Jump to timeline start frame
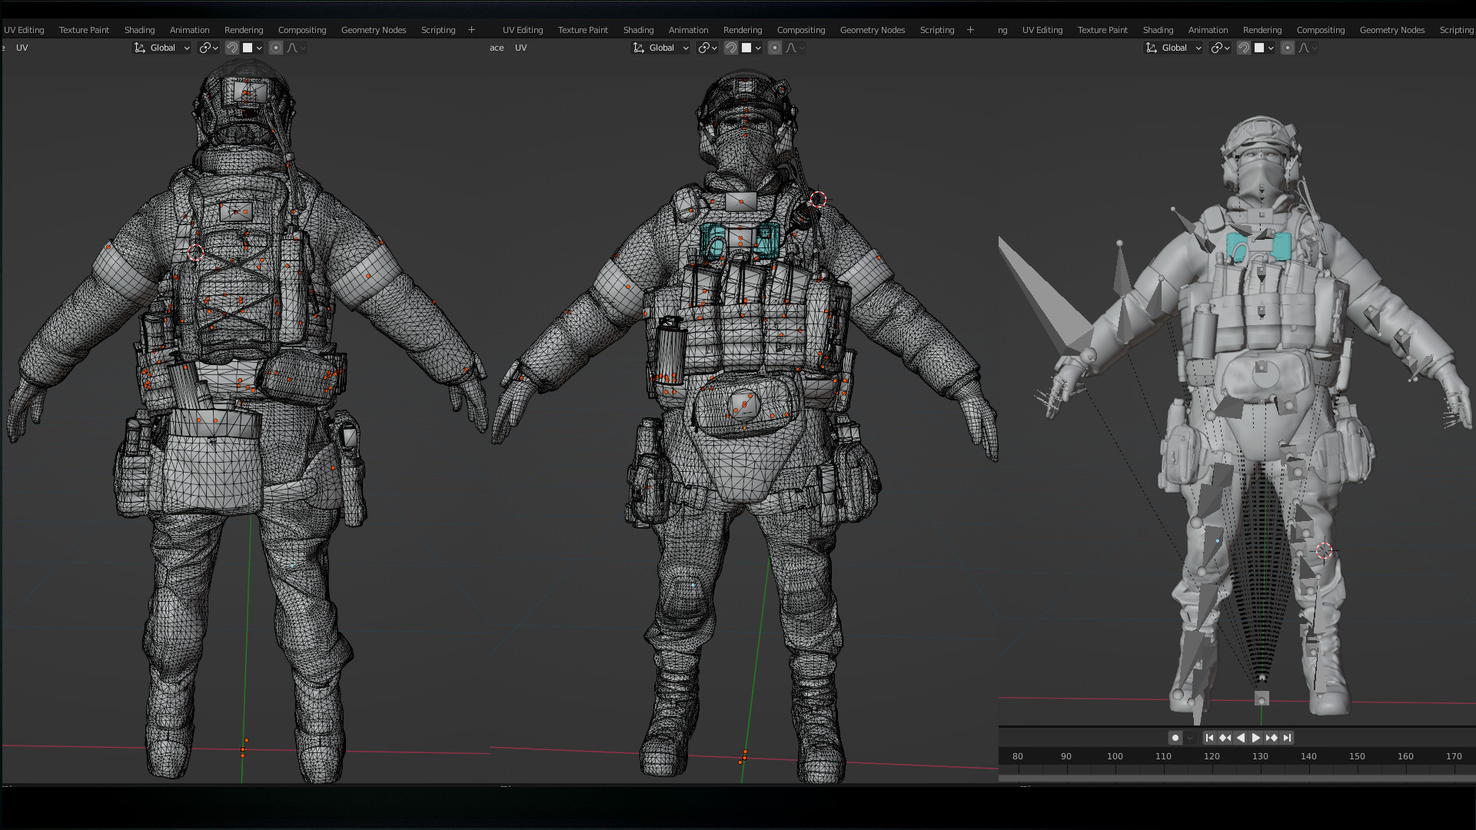1476x830 pixels. [x=1209, y=738]
